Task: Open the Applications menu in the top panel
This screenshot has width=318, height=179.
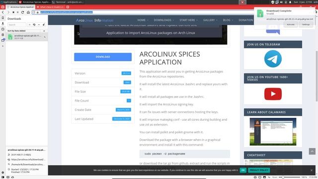Action: point(8,2)
